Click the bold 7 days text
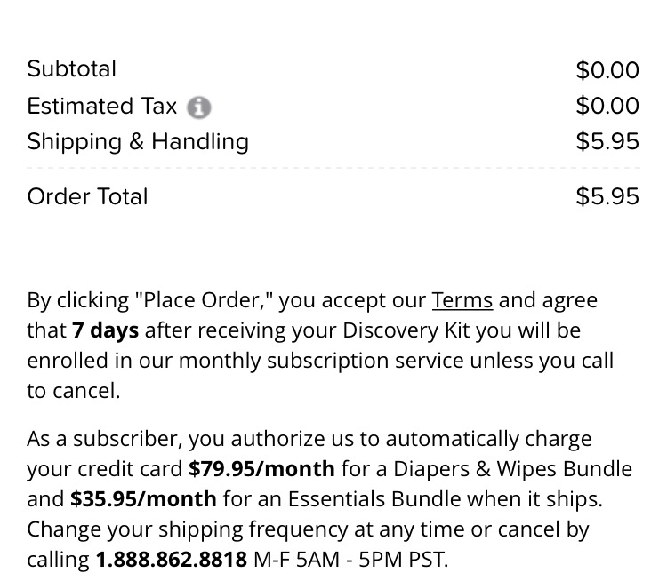Viewport: 667px width, 573px height. point(106,330)
